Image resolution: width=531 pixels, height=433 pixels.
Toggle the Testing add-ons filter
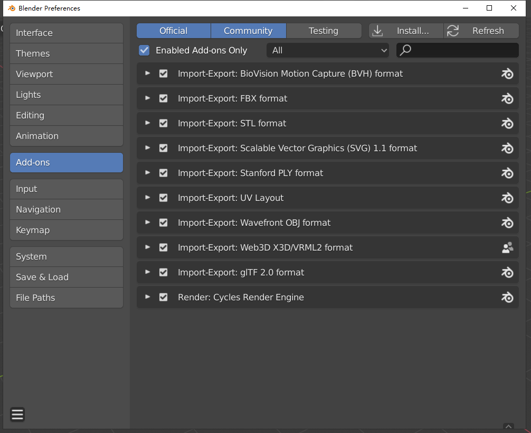click(x=324, y=31)
